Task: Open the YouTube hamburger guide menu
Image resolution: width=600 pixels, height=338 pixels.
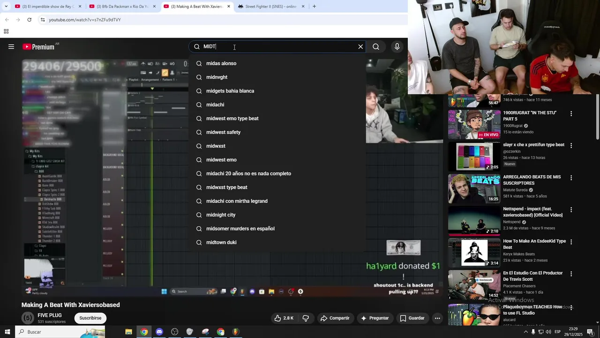Action: pos(11,46)
